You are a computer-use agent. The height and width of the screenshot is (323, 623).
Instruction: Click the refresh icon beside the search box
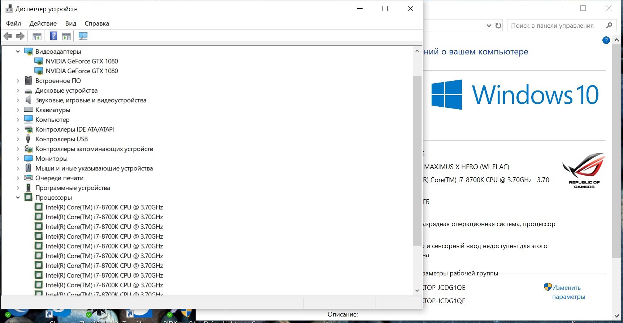click(x=498, y=26)
